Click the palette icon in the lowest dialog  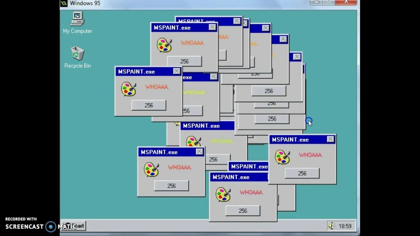pyautogui.click(x=223, y=195)
